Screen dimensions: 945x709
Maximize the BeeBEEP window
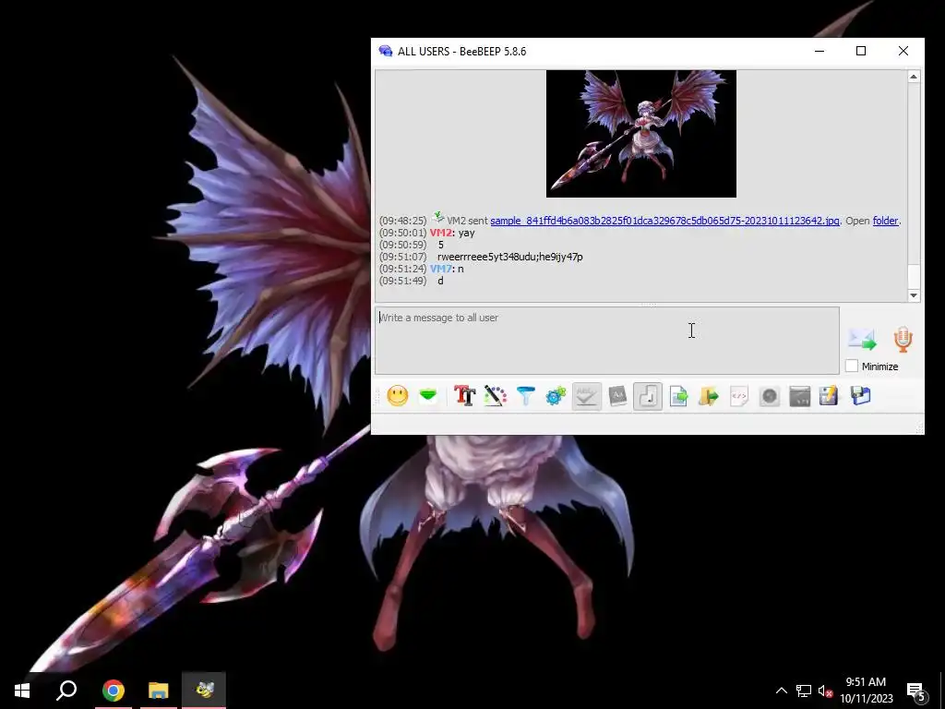click(x=861, y=52)
